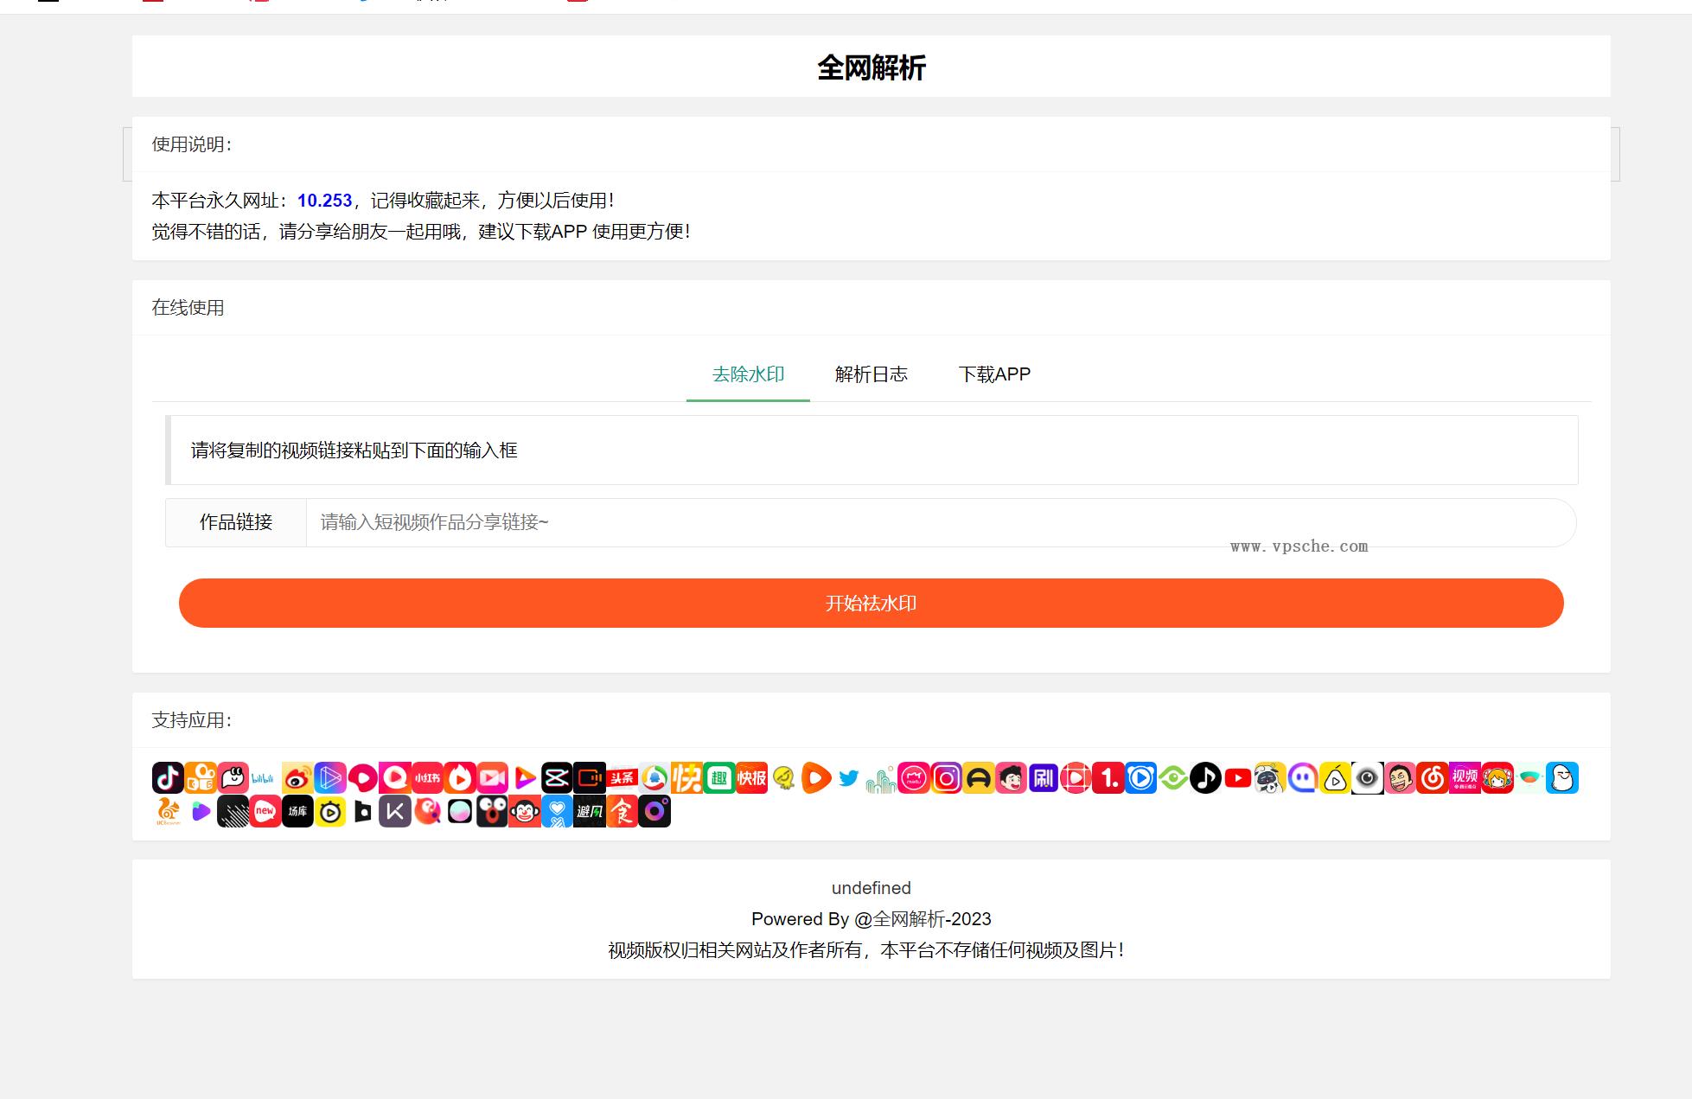Select the Douyin app icon
This screenshot has width=1692, height=1099.
point(169,777)
